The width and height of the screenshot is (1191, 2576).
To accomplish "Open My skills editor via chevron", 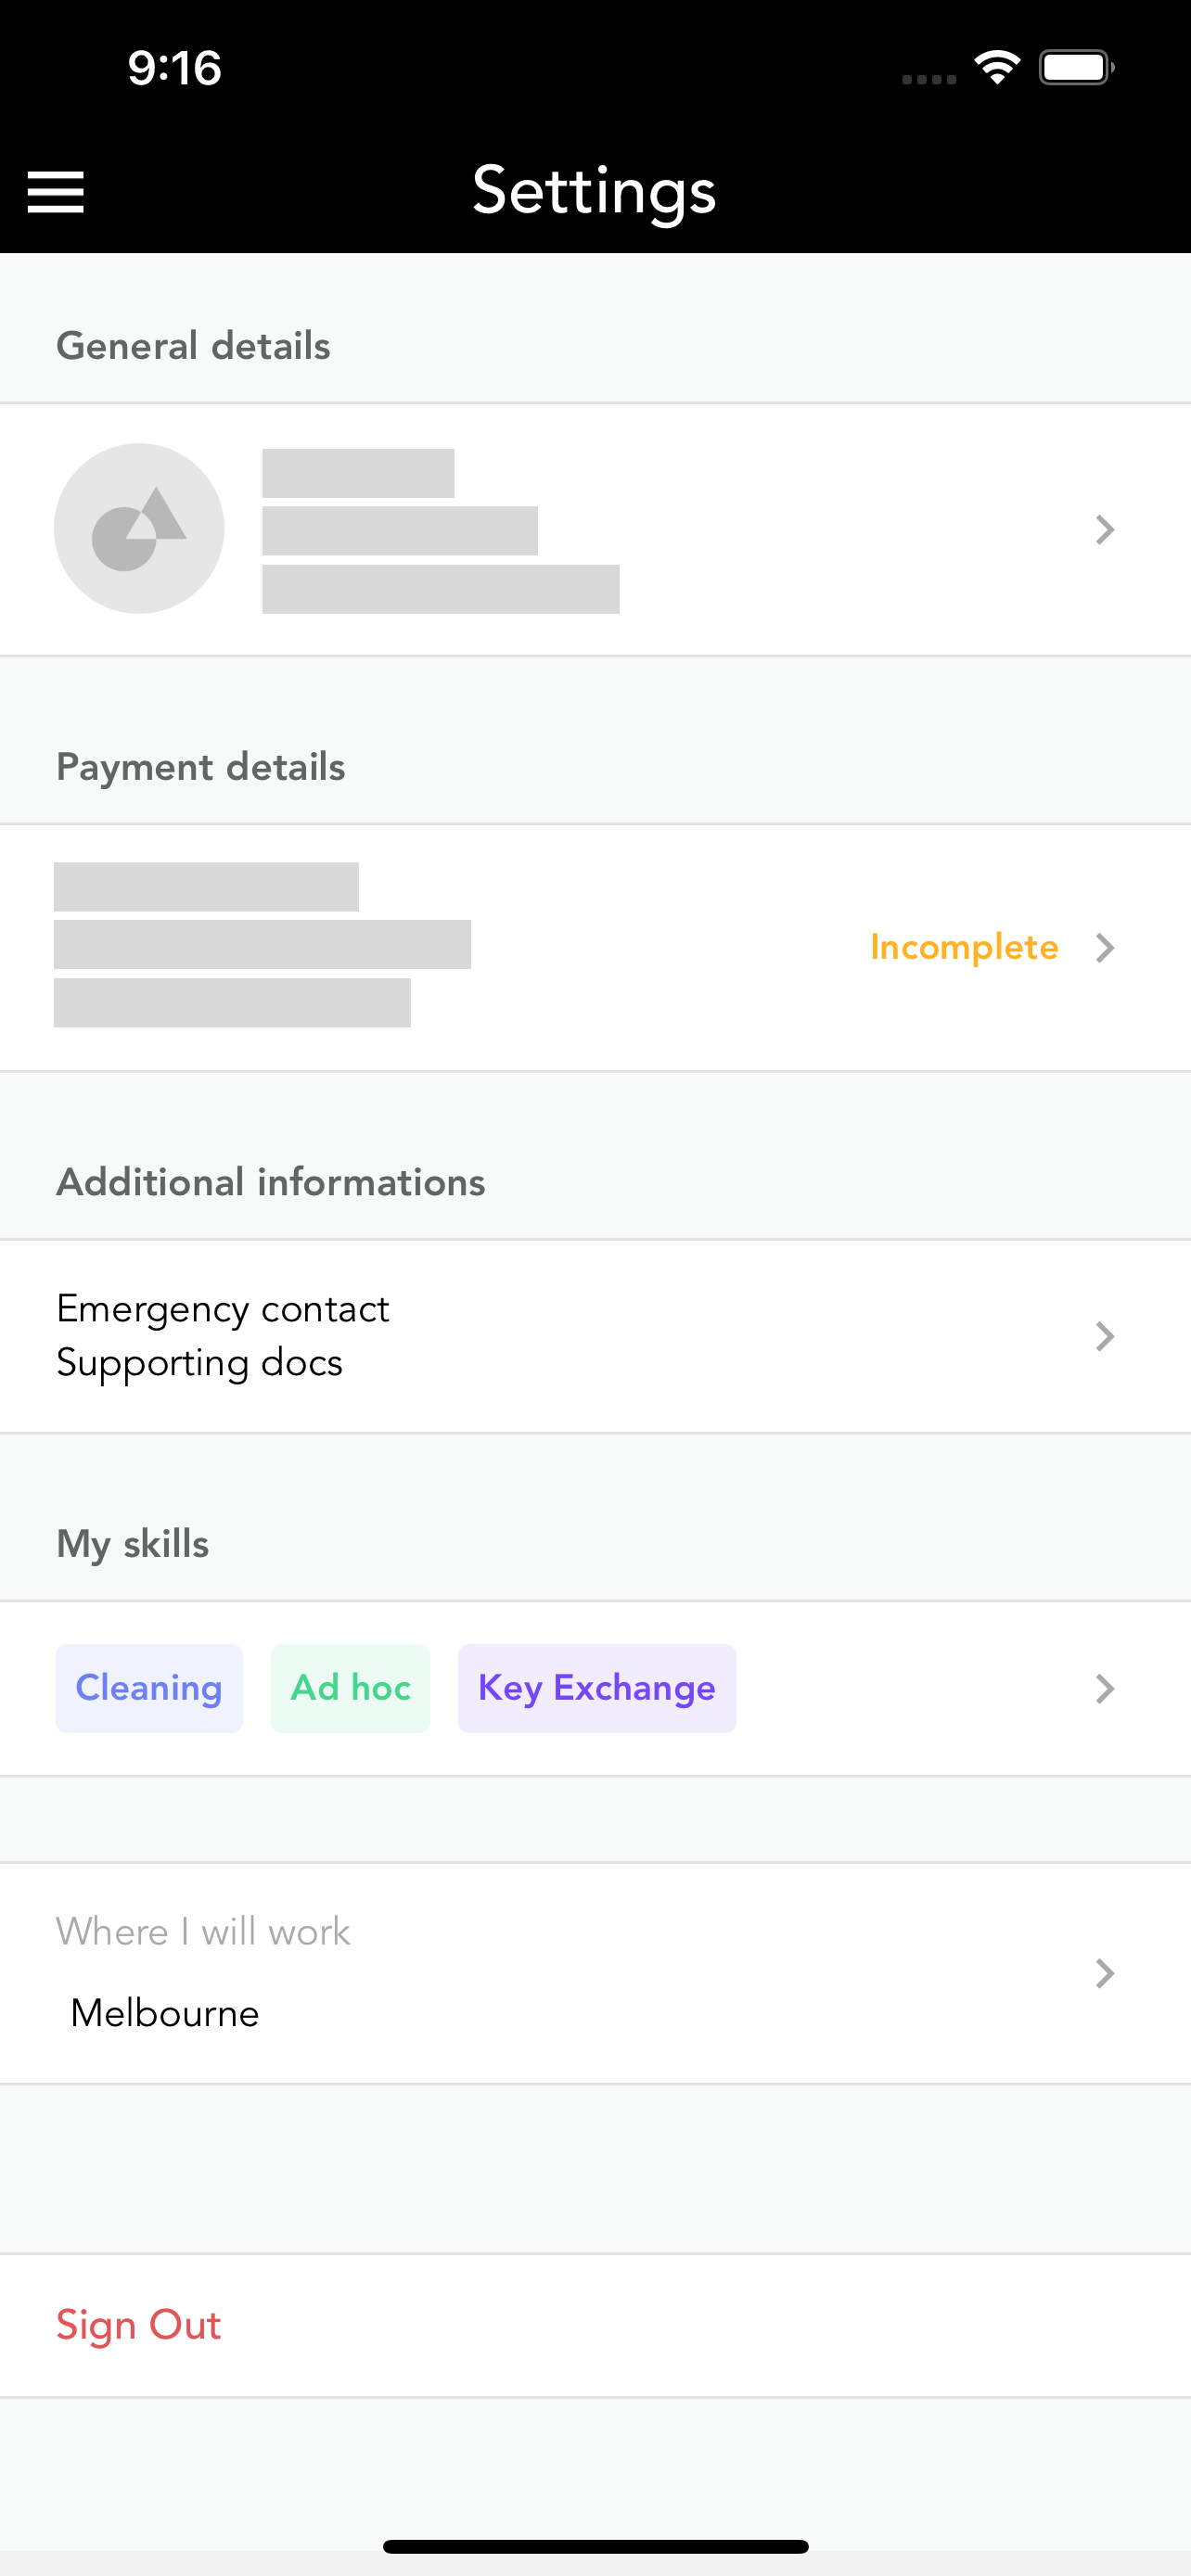I will [1104, 1688].
